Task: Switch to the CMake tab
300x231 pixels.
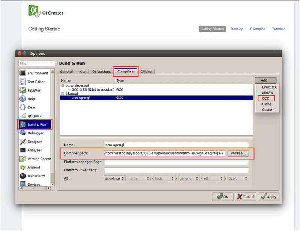Action: coord(146,71)
